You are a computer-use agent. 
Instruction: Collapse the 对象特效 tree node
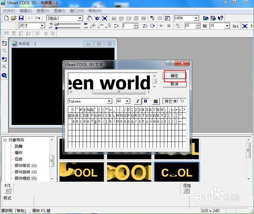pyautogui.click(x=5, y=140)
